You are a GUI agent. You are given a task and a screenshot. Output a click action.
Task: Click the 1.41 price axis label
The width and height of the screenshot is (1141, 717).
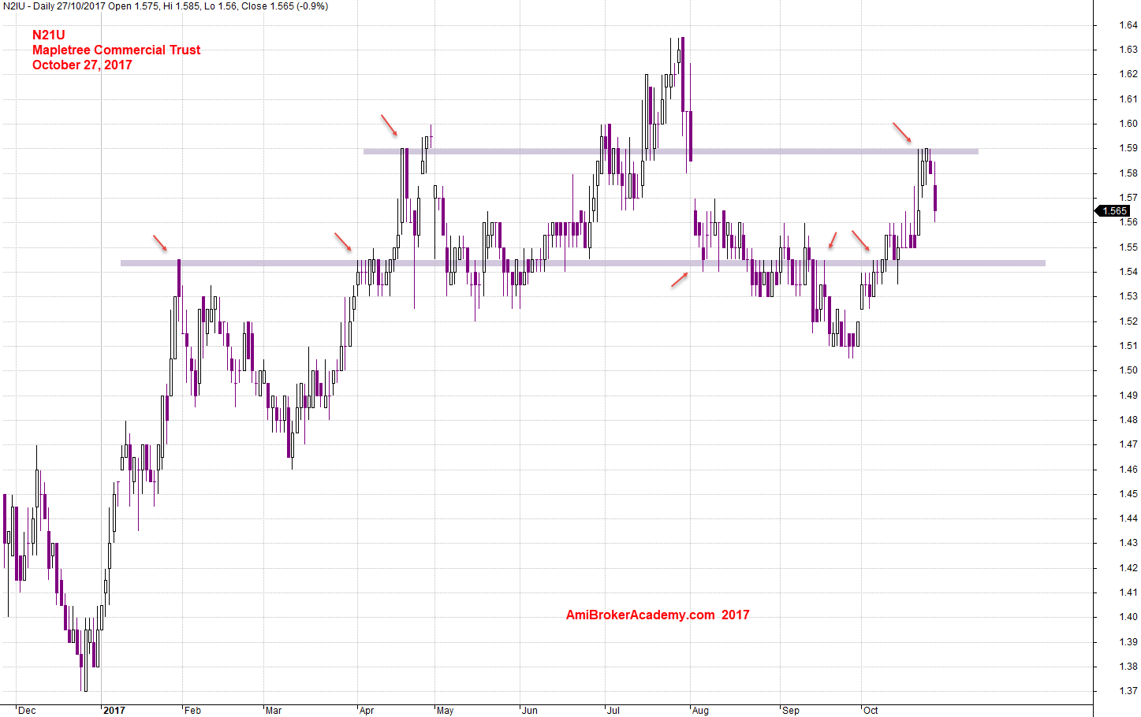[1128, 593]
